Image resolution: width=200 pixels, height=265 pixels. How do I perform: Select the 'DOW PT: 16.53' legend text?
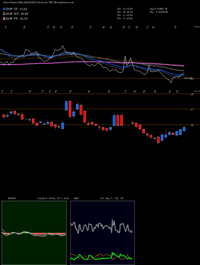point(16,18)
